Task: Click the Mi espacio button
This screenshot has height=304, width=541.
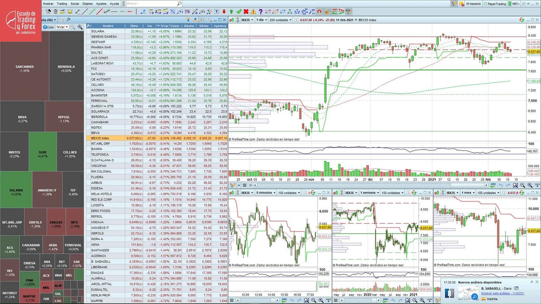Action: (474, 3)
